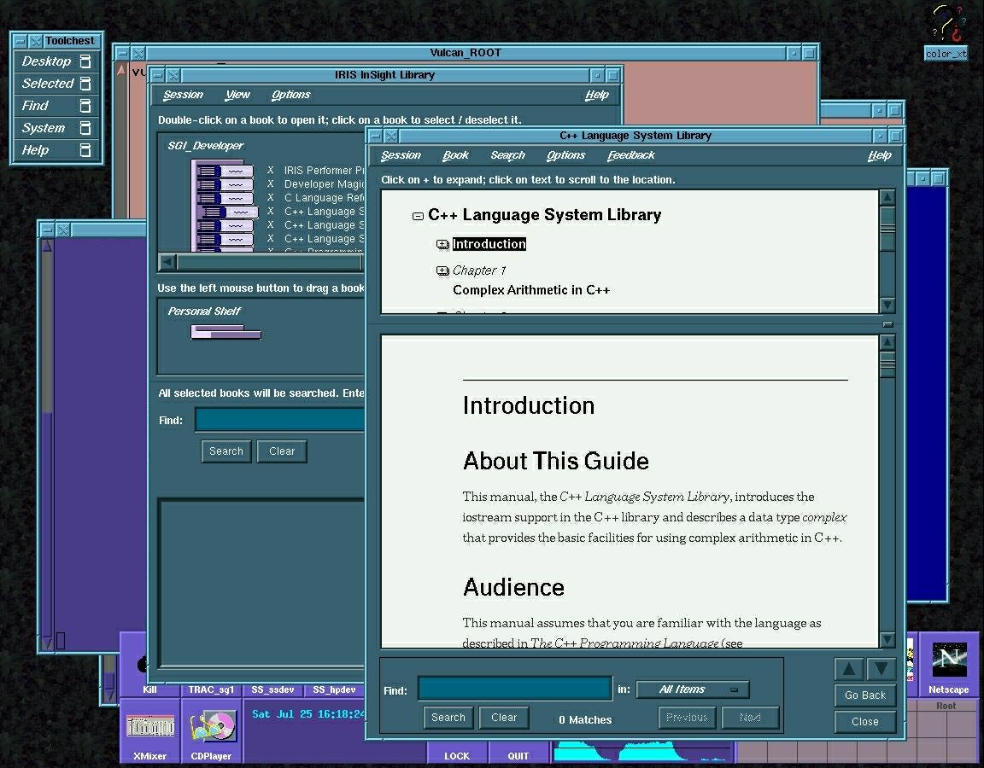This screenshot has height=768, width=984.
Task: Click Search button in C++ Library window
Action: click(x=448, y=717)
